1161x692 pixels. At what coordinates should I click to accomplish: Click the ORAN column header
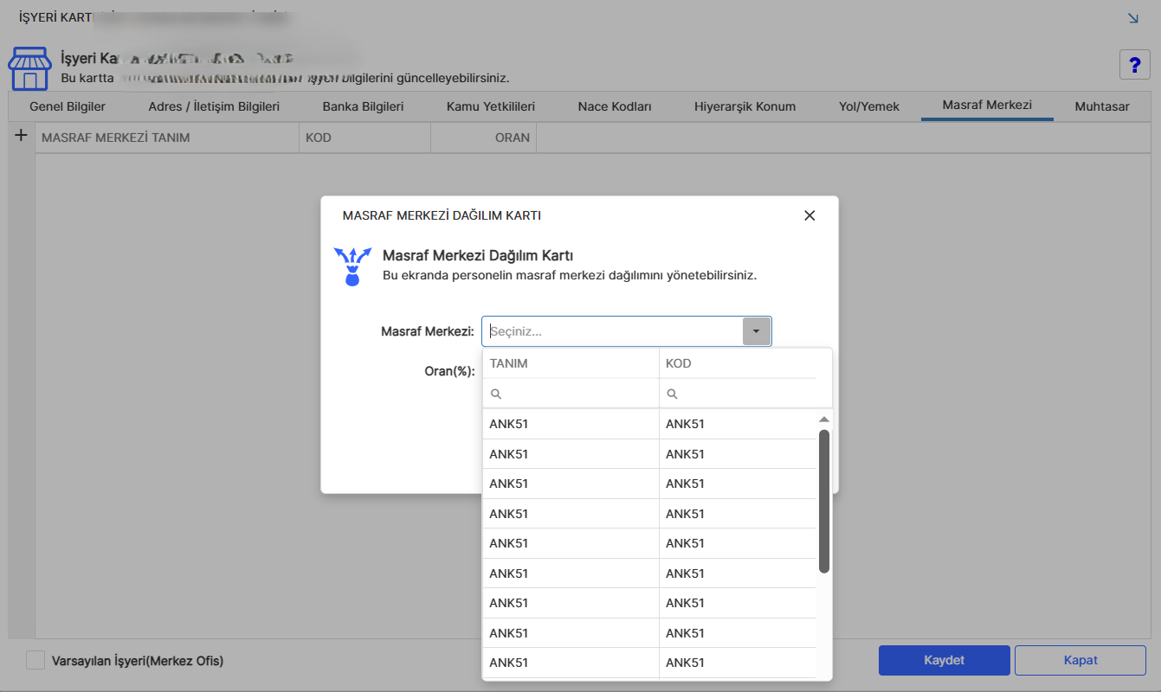point(483,138)
